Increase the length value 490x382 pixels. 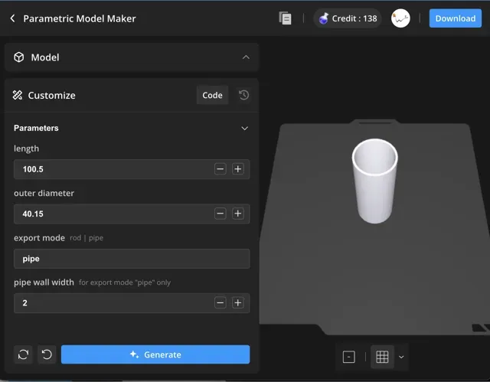tap(238, 169)
